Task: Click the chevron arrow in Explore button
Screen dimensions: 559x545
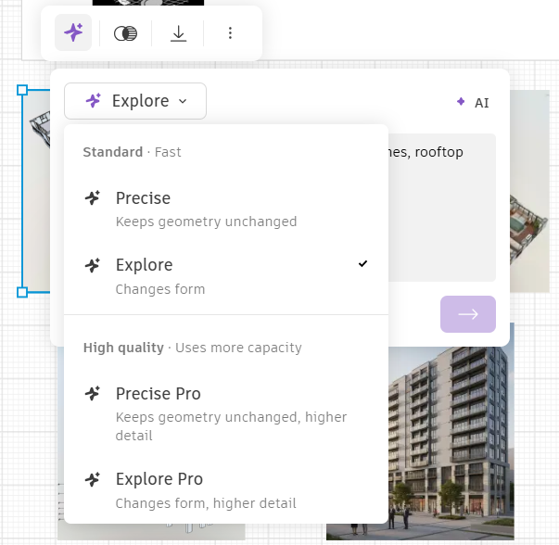Action: click(183, 101)
